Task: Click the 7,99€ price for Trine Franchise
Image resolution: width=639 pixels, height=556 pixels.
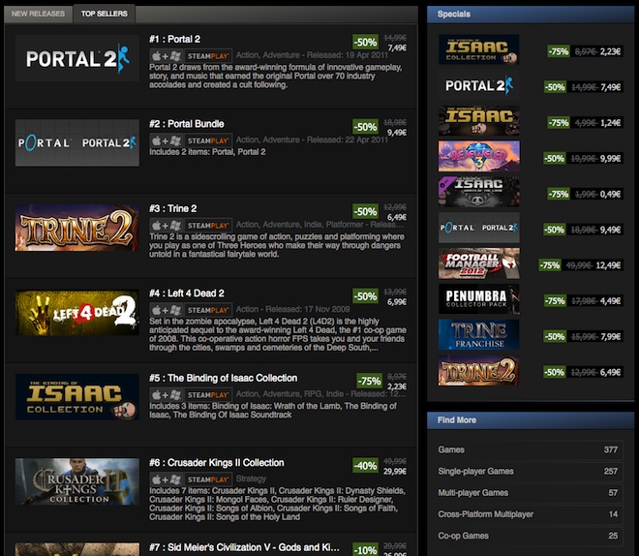Action: (610, 337)
